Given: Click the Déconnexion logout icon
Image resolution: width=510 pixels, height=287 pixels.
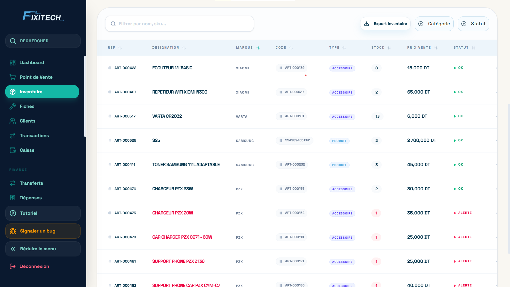Looking at the screenshot, I should tap(12, 266).
